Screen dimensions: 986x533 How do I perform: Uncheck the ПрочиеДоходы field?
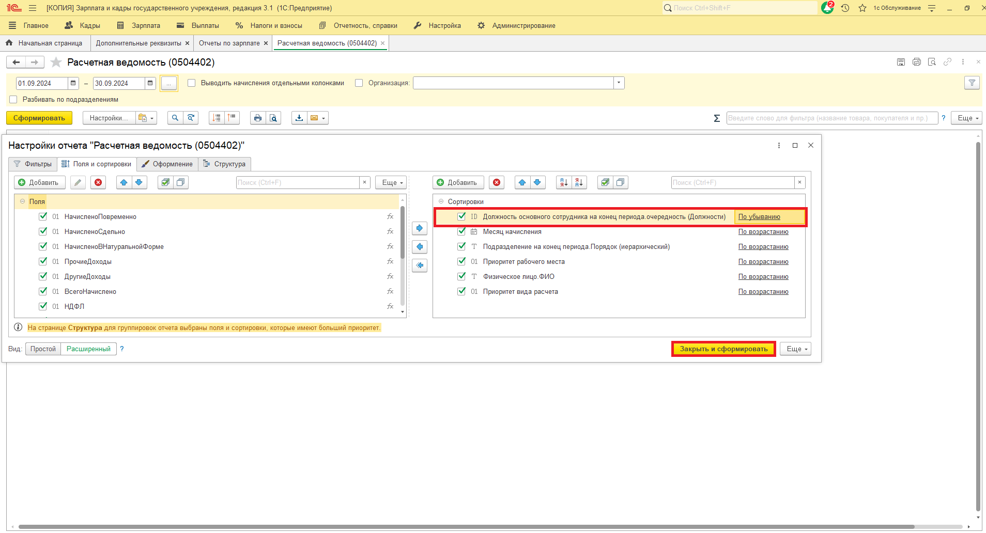43,261
